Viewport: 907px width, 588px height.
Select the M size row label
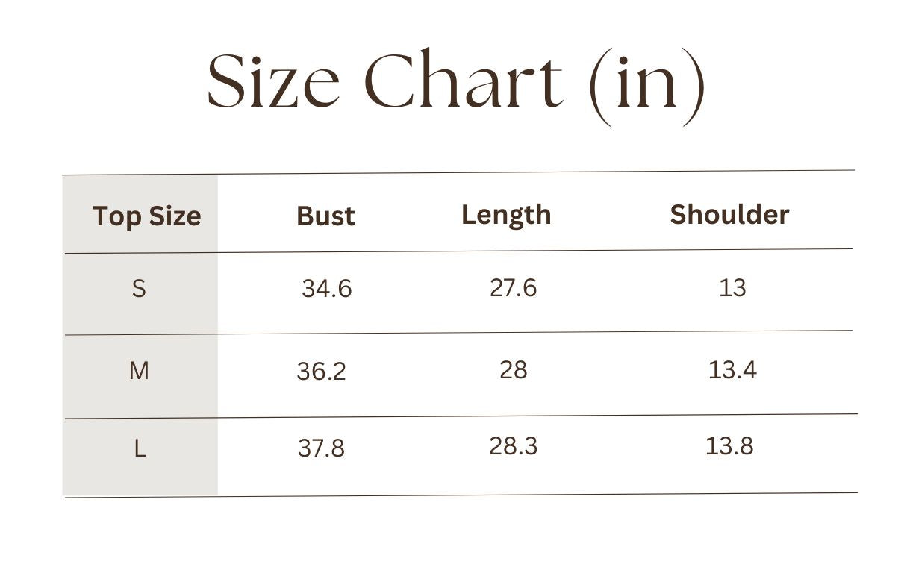pos(139,370)
